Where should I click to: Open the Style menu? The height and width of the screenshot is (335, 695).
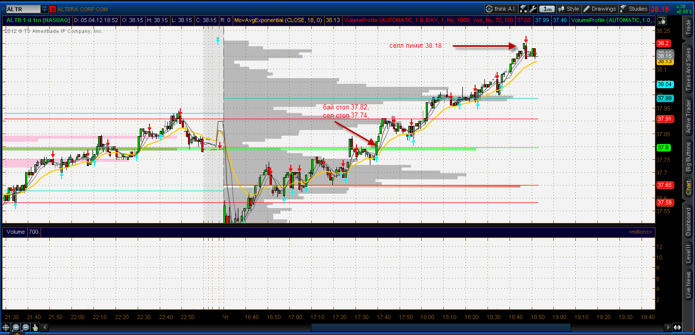click(x=568, y=9)
